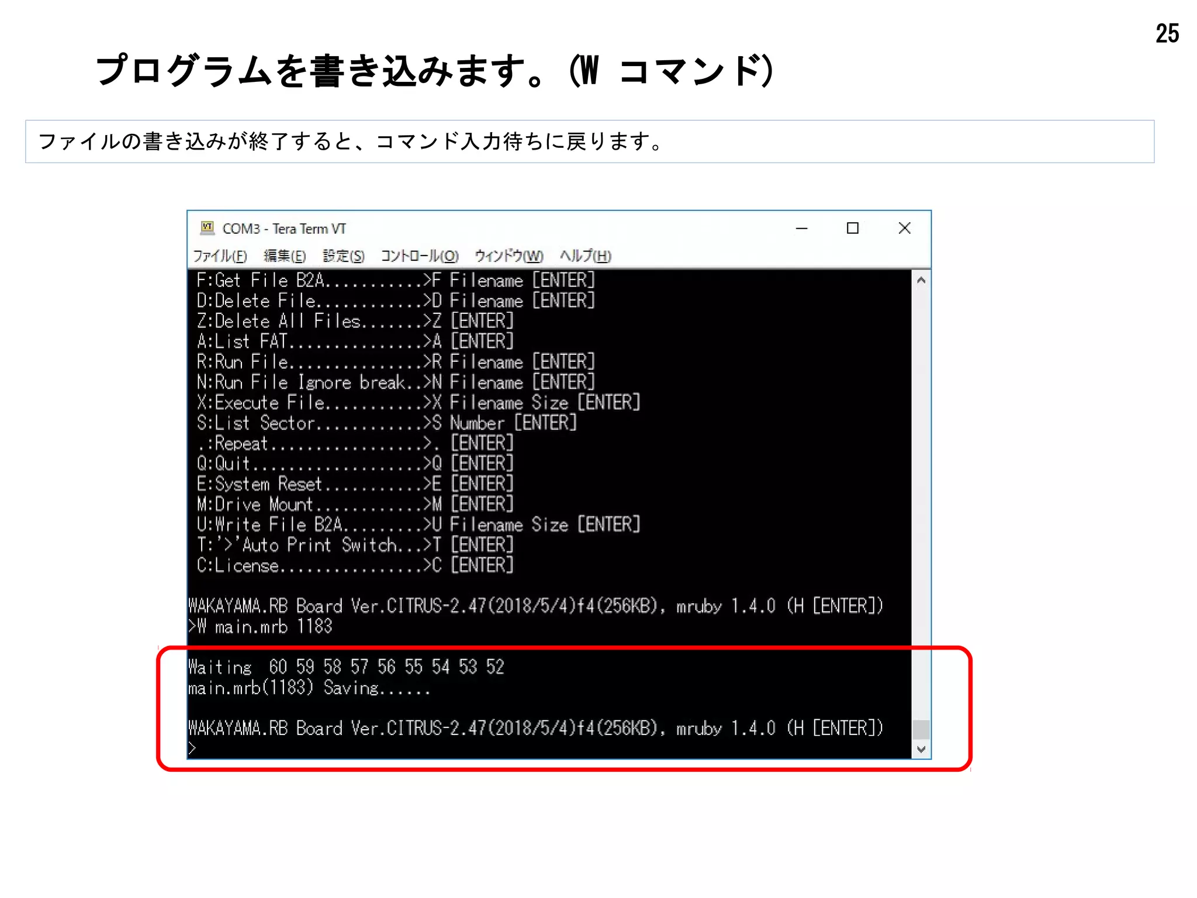The image size is (1197, 898).
Task: Close the COM3 Tera Term window
Action: [x=904, y=229]
